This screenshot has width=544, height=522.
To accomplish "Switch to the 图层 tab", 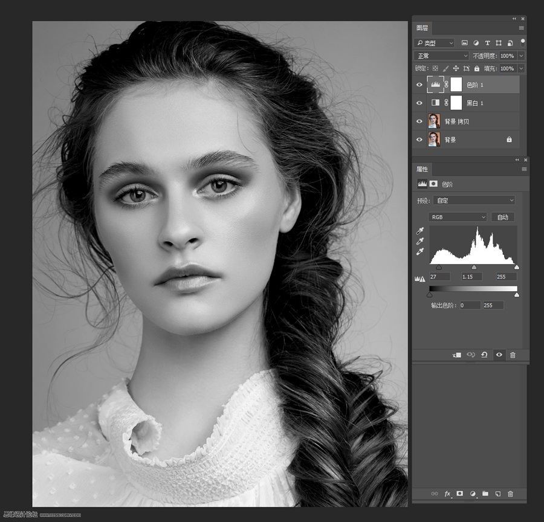I will [423, 28].
